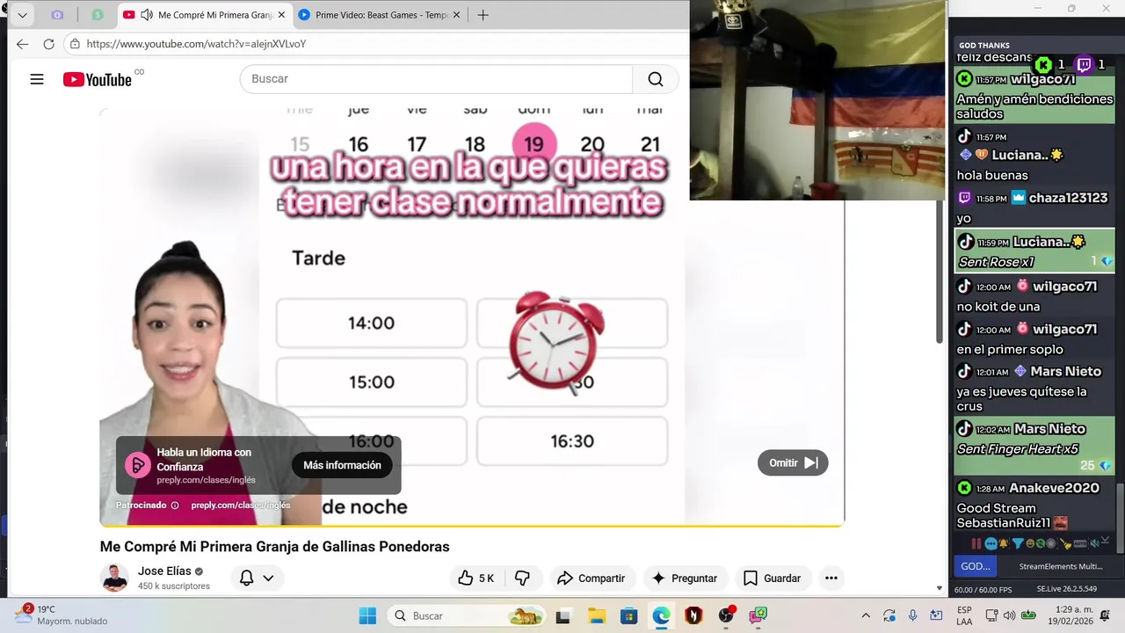The height and width of the screenshot is (633, 1125).
Task: Open Jose Elías channel avatar
Action: tap(114, 578)
